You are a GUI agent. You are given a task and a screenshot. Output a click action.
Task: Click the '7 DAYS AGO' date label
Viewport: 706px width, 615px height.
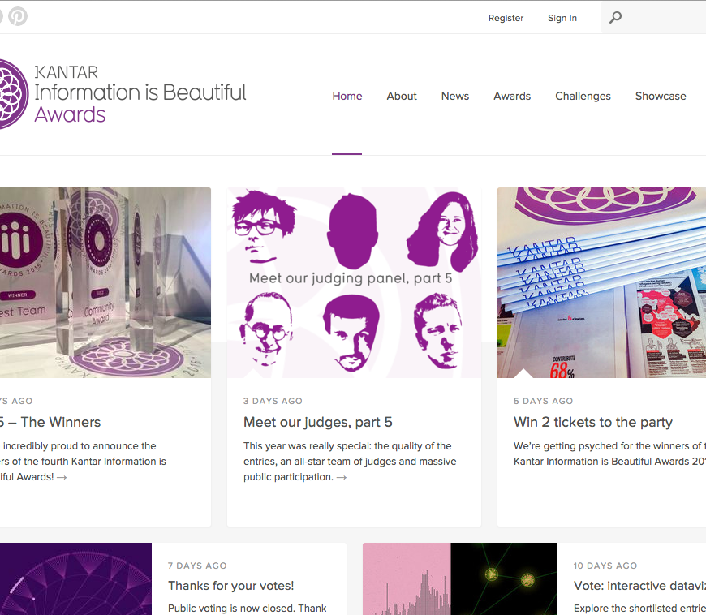(197, 566)
